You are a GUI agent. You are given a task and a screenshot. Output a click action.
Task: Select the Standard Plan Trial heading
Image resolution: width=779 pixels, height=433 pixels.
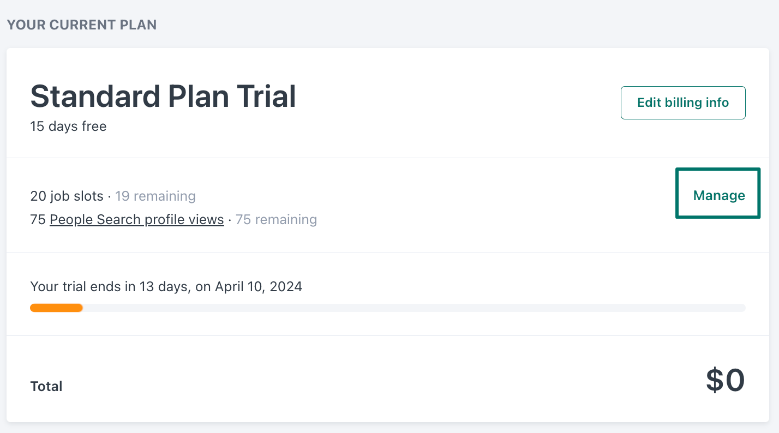pos(163,97)
